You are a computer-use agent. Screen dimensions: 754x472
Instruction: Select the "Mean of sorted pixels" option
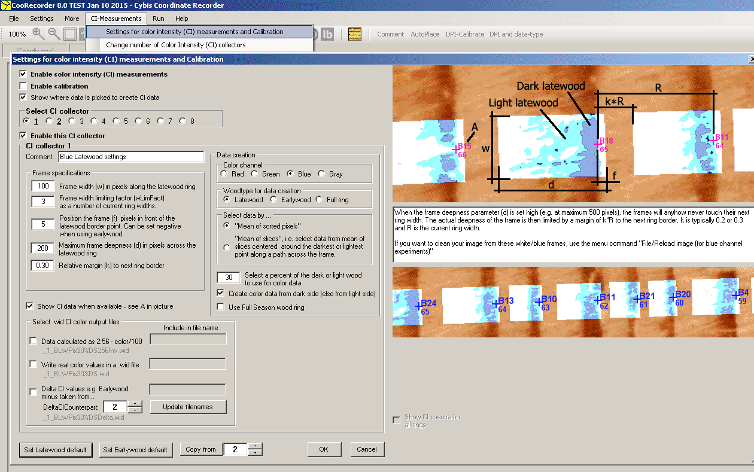coord(227,226)
